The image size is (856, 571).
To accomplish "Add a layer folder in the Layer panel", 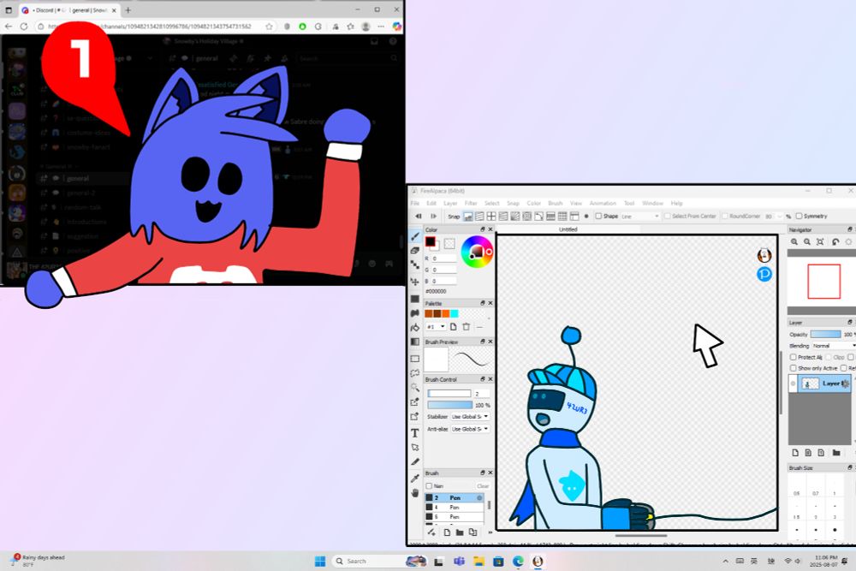I will point(835,453).
